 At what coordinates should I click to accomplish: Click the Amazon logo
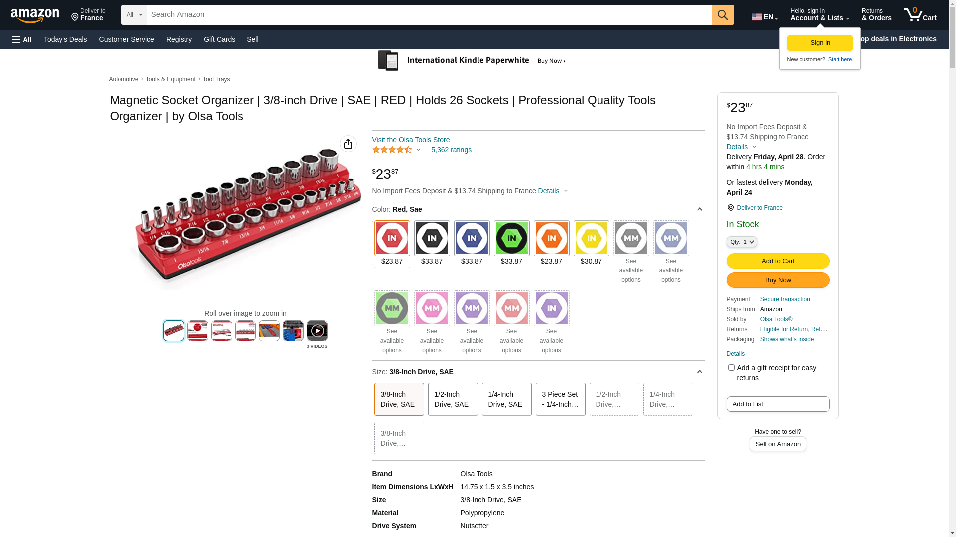(x=35, y=15)
